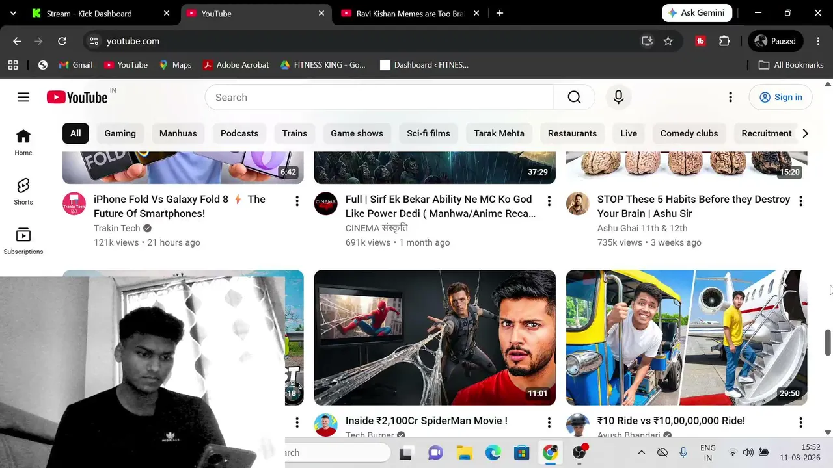
Task: Open a new Chrome tab
Action: click(x=499, y=13)
